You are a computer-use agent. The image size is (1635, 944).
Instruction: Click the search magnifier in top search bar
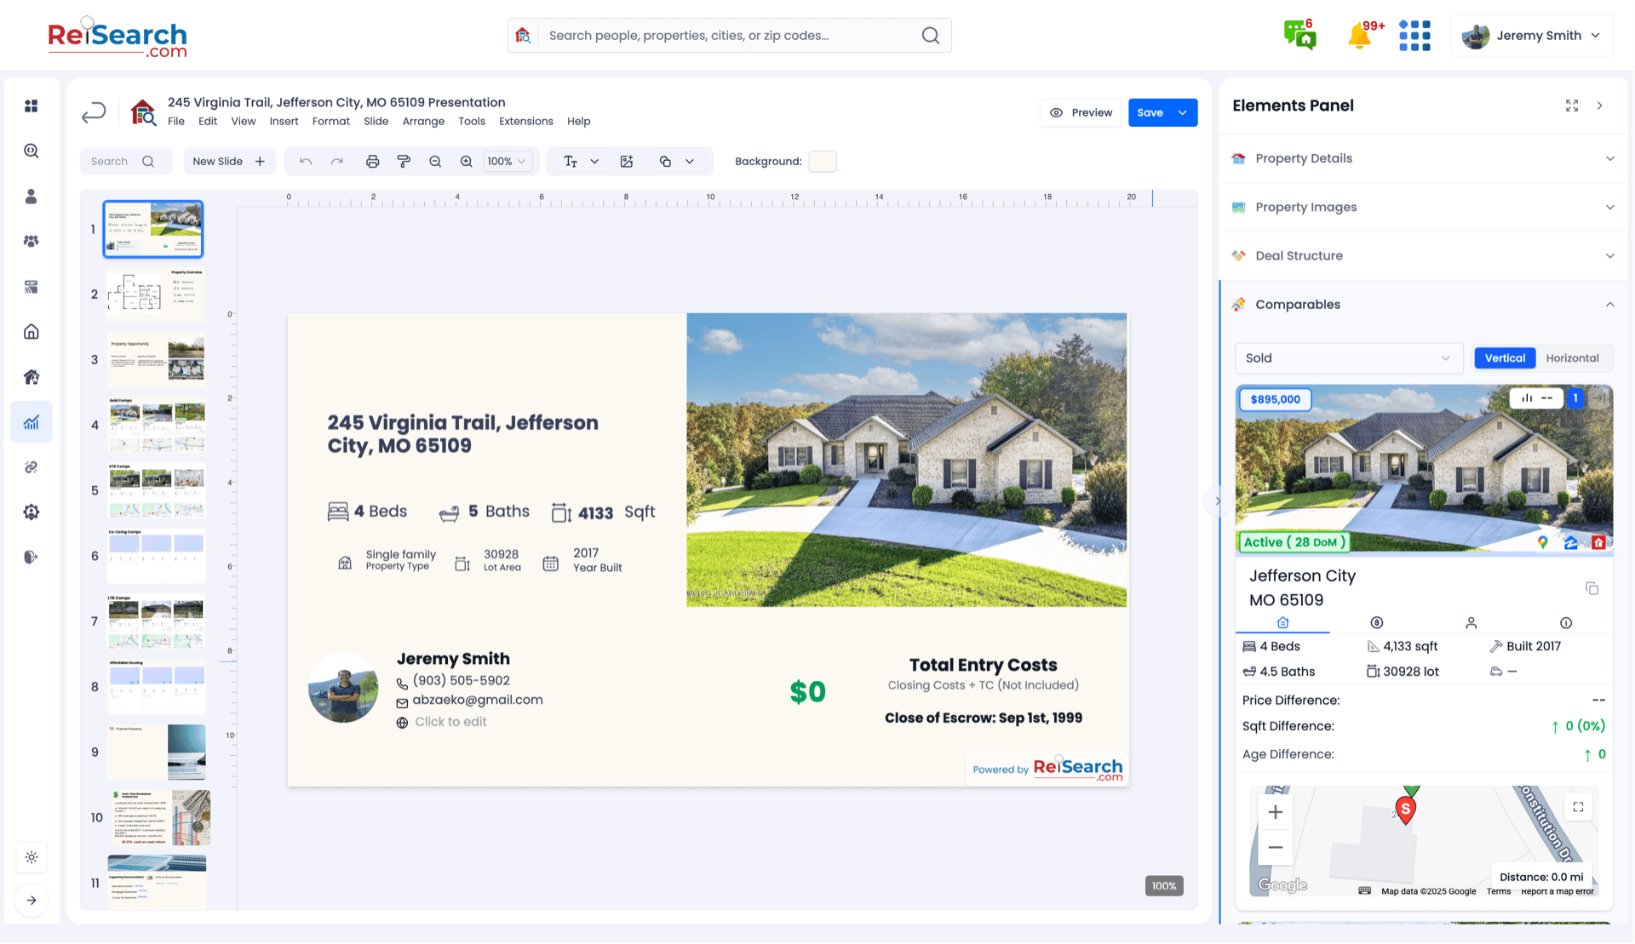click(x=931, y=36)
